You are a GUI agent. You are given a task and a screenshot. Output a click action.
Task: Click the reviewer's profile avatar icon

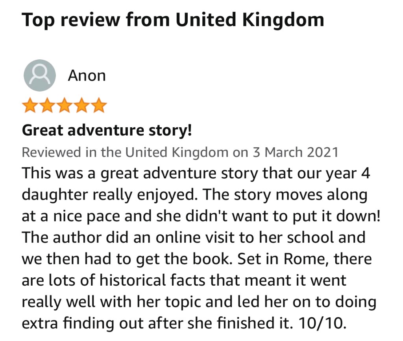point(39,75)
